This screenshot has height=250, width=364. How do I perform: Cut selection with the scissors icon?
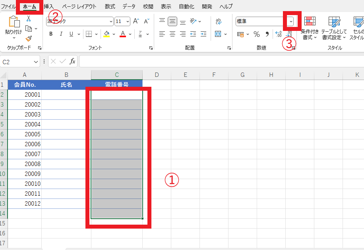click(29, 18)
